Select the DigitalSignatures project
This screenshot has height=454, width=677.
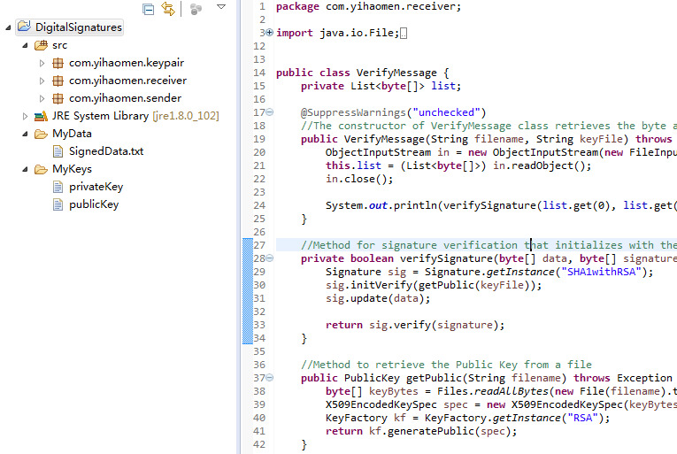(x=79, y=27)
